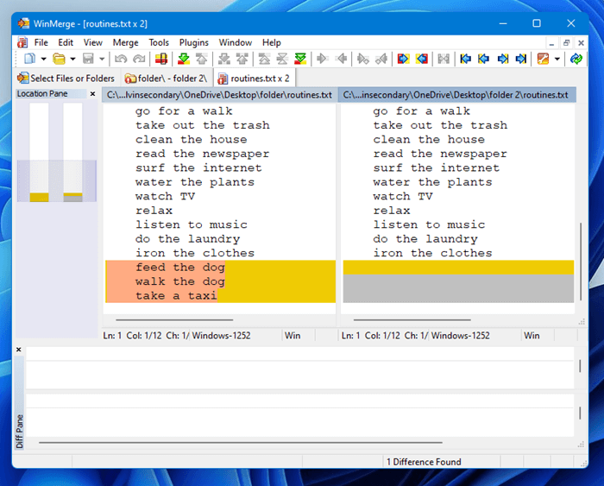Expand the Open folder dropdown arrow
This screenshot has height=486, width=604.
(x=72, y=59)
